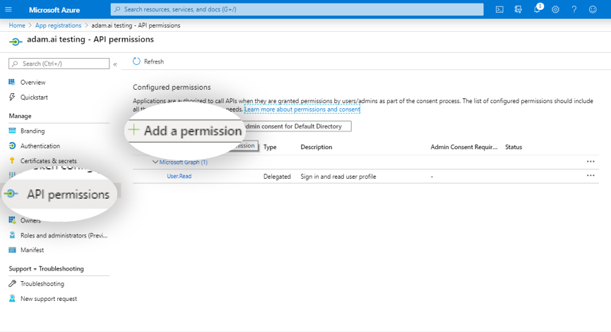The height and width of the screenshot is (332, 611).
Task: Open Manifest in the sidebar
Action: pos(32,250)
